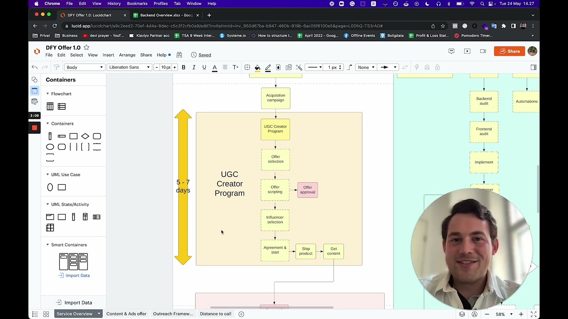Decrease font size with minus button
Viewport: 568px width, 319px height.
[x=157, y=67]
